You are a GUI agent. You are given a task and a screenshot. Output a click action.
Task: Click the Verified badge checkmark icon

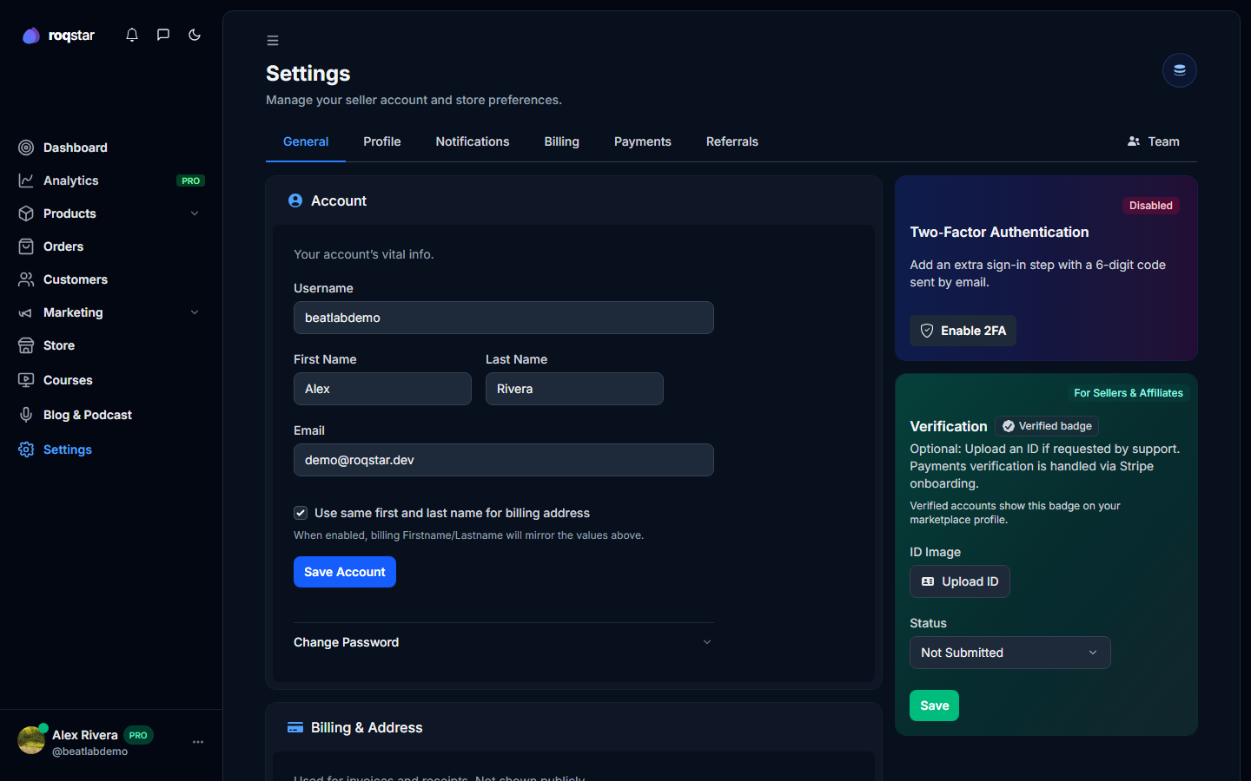pos(1009,426)
